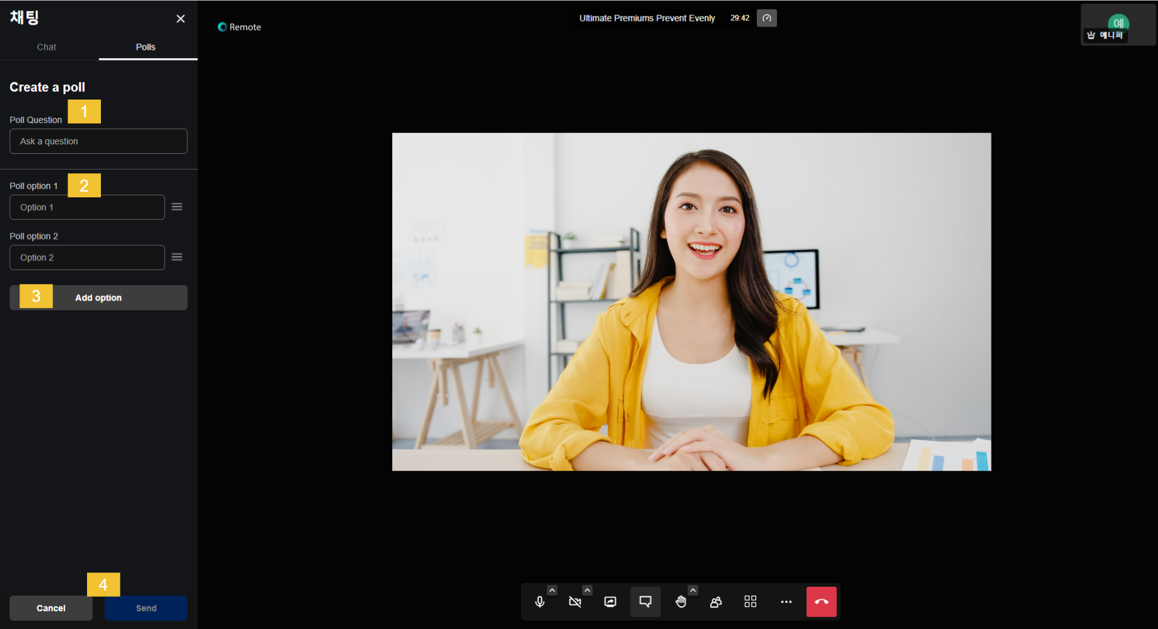Turn on the camera

pos(575,602)
